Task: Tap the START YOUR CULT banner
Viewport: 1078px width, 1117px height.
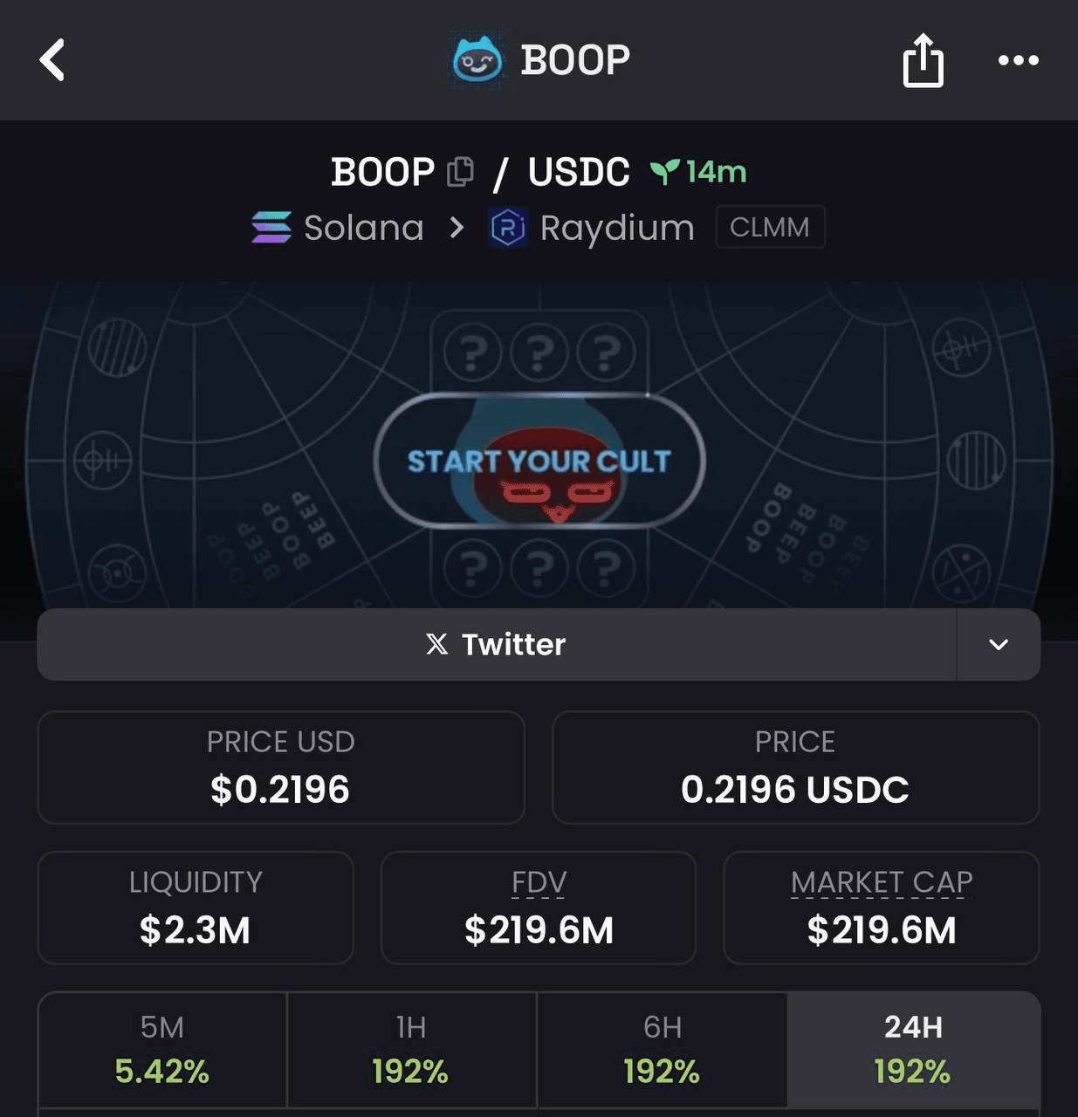Action: (539, 460)
